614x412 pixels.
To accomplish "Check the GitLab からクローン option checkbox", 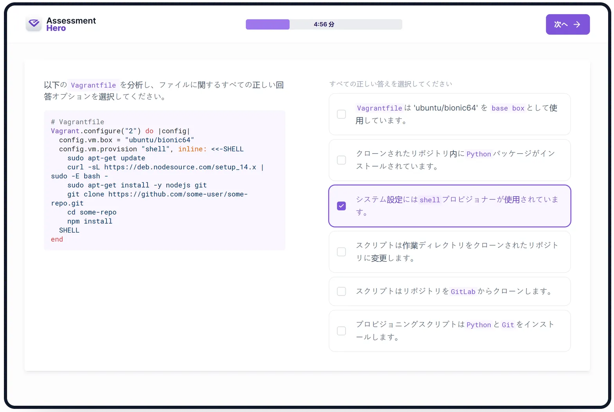I will [x=342, y=292].
